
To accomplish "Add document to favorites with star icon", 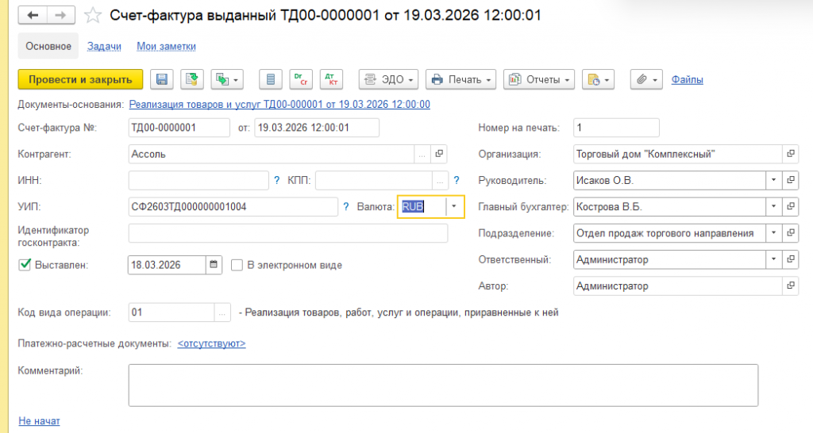I will pyautogui.click(x=93, y=15).
